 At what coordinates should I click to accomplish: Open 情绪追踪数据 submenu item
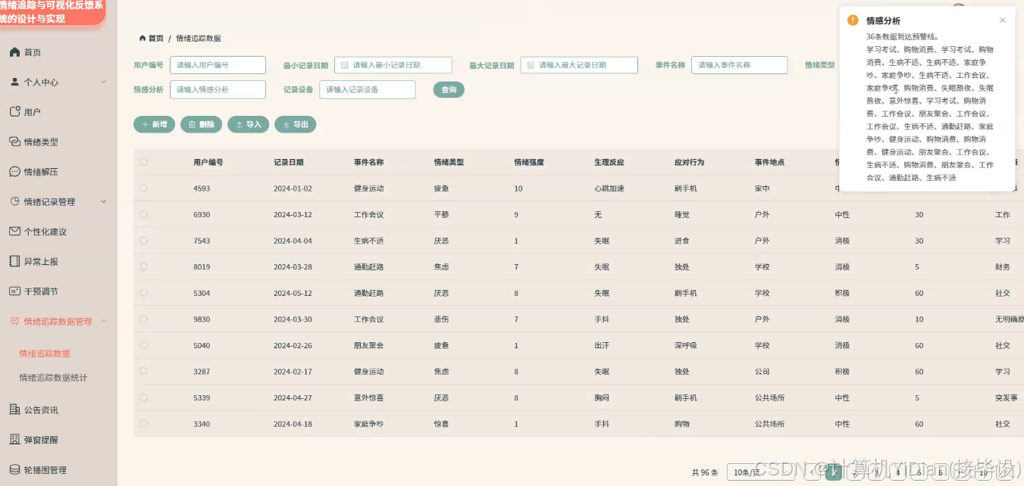(x=45, y=354)
